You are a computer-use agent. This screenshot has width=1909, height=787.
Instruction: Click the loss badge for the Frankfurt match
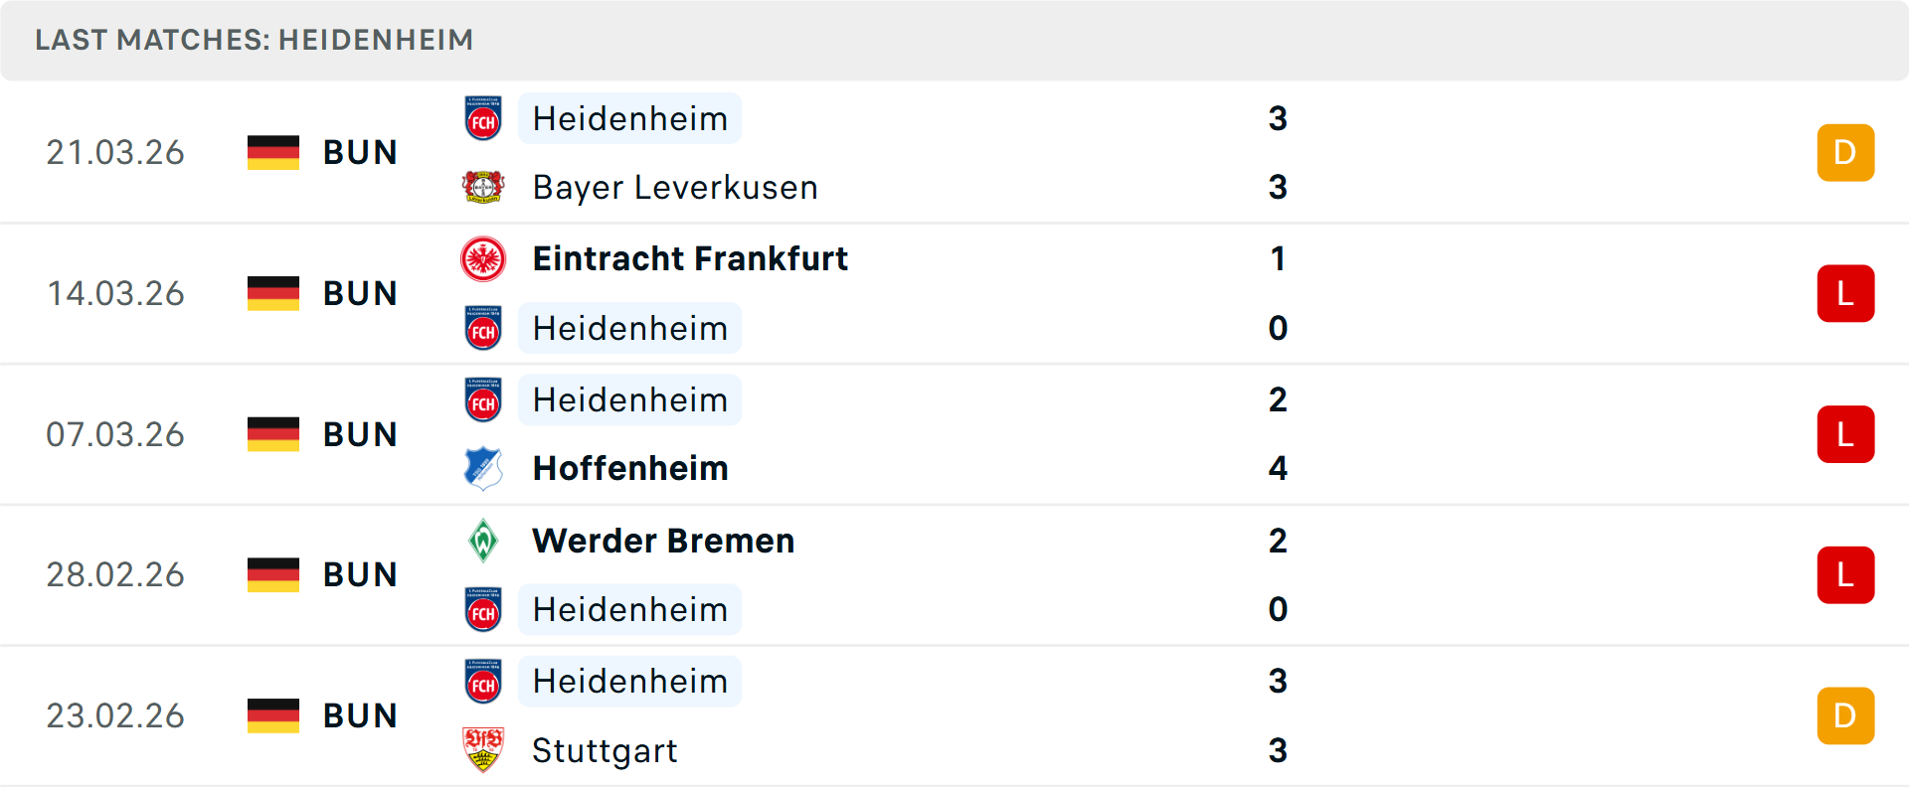1845,294
